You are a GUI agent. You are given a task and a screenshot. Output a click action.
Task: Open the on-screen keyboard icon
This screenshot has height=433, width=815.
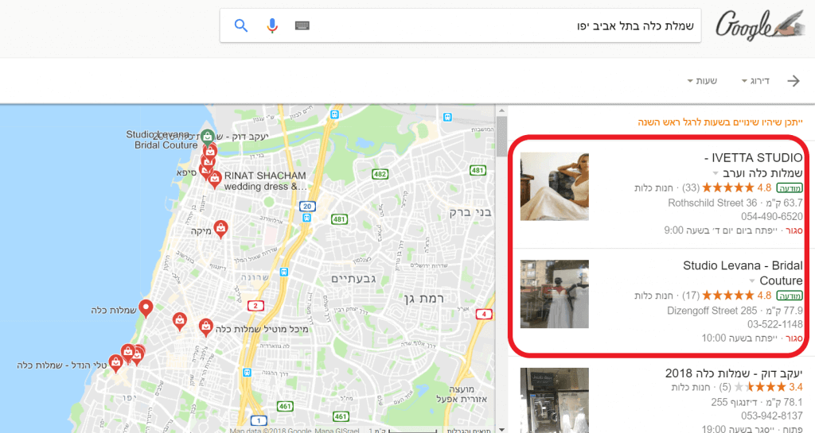click(x=302, y=25)
